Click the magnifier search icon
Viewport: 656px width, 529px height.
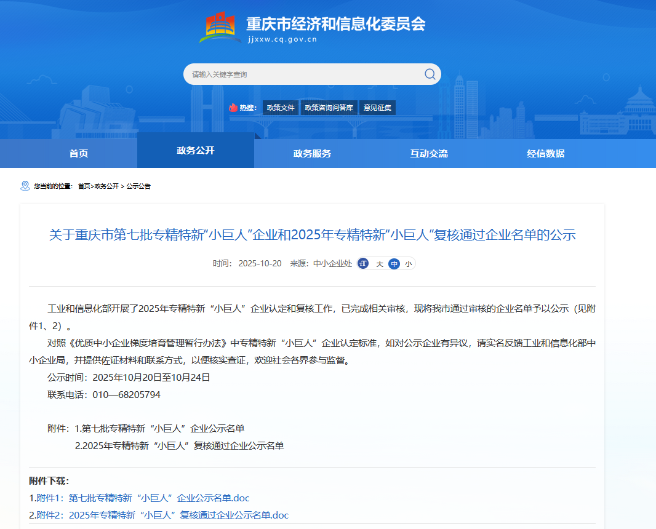click(430, 74)
